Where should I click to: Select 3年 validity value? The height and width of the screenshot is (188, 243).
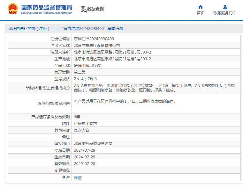tap(77, 117)
